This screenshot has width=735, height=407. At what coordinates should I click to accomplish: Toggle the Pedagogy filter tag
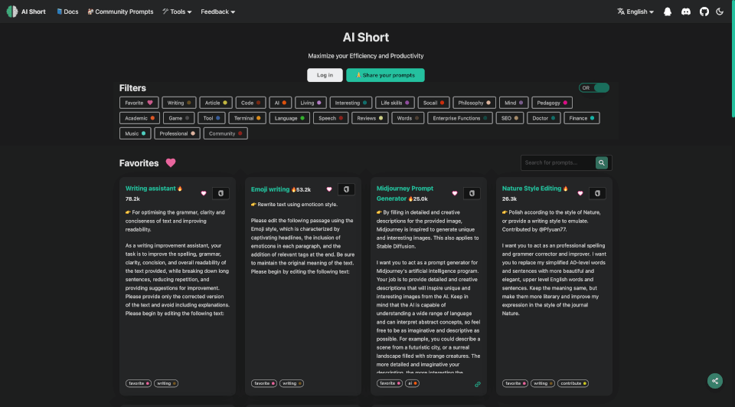[552, 103]
